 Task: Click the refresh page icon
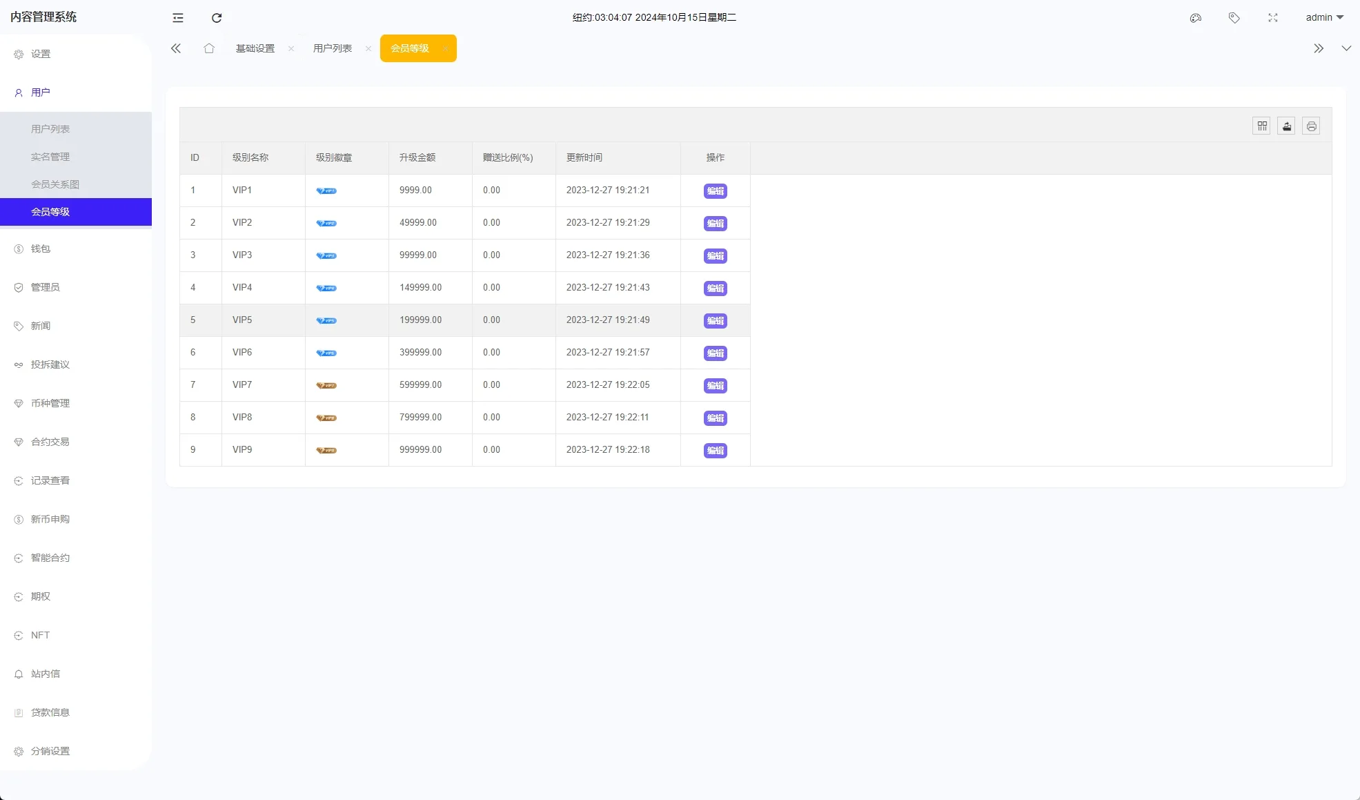click(x=217, y=18)
